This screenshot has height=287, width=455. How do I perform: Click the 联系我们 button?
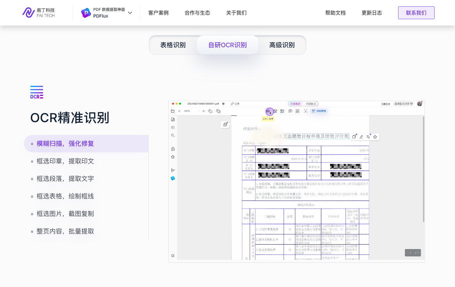(416, 13)
